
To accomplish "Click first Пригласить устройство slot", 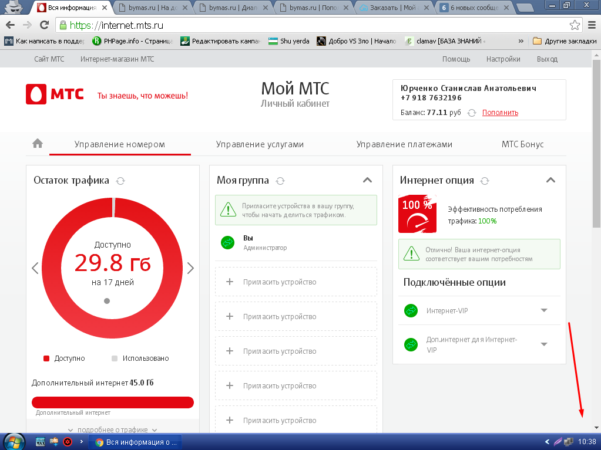I will (x=296, y=282).
